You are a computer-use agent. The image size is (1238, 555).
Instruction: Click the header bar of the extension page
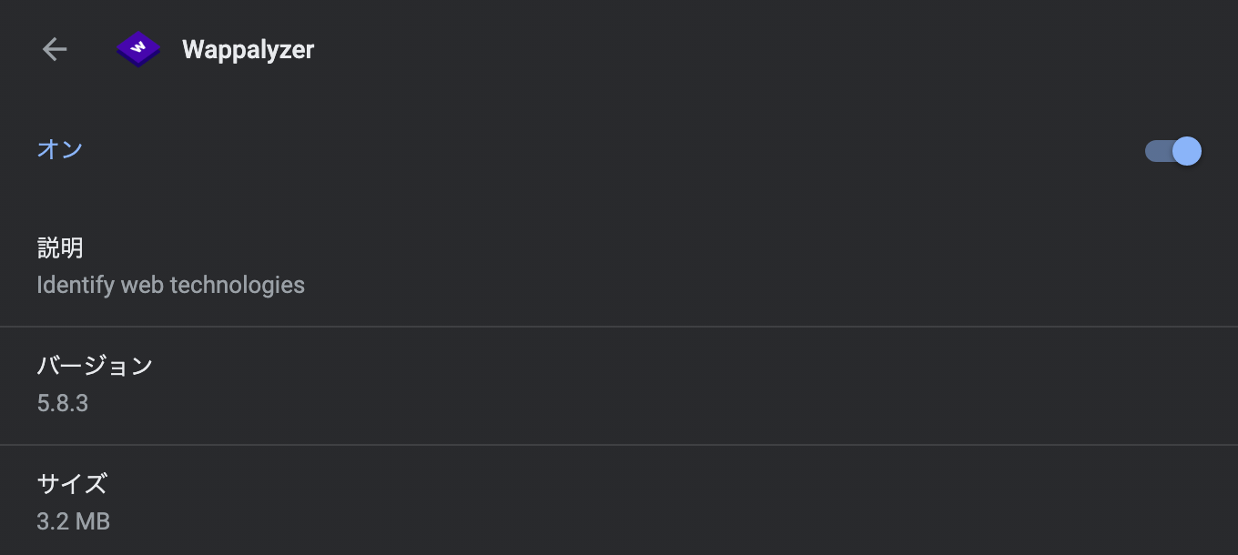619,49
